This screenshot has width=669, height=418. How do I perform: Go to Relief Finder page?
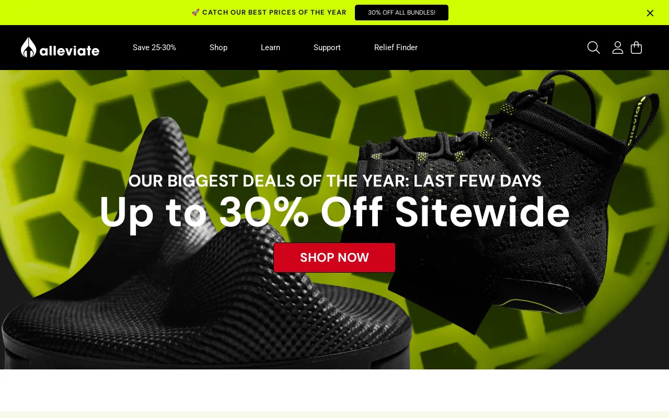click(396, 48)
